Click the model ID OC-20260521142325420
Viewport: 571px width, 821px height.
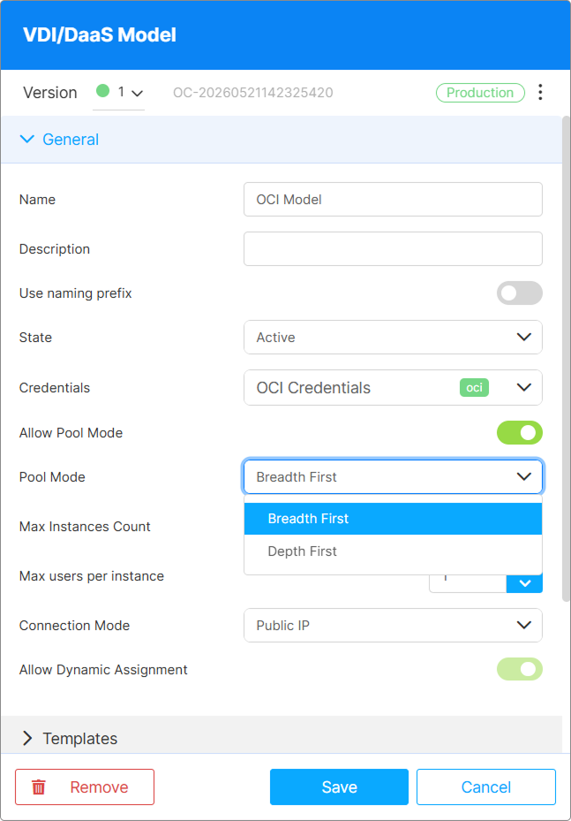click(x=253, y=93)
